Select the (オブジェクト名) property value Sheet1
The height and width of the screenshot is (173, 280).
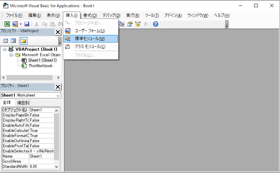click(x=42, y=110)
